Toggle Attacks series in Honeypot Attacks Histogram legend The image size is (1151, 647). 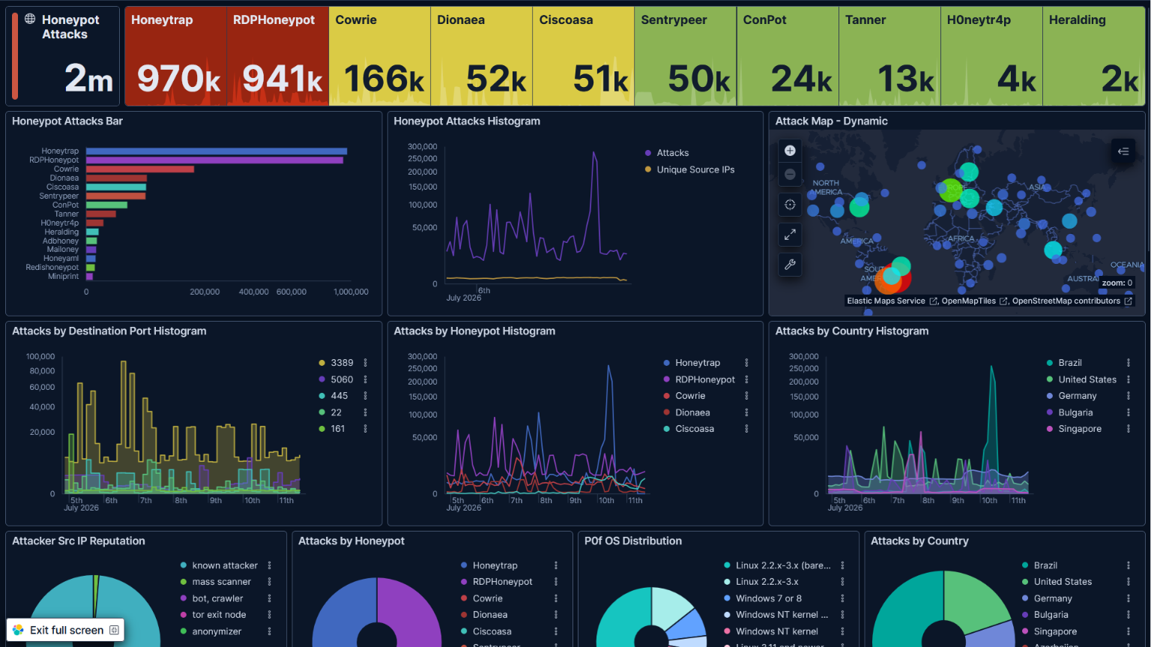673,153
